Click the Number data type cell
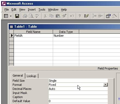Image resolution: width=120 pixels, height=104 pixels. (66, 36)
